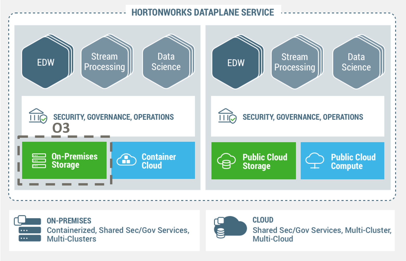
Task: Click the cloud blocks icon in Container Cloud
Action: tap(126, 160)
